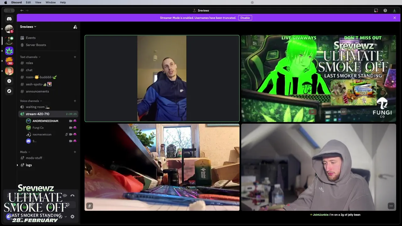This screenshot has width=402, height=226.
Task: Select the stream-420-710 voice channel
Action: tap(48, 114)
